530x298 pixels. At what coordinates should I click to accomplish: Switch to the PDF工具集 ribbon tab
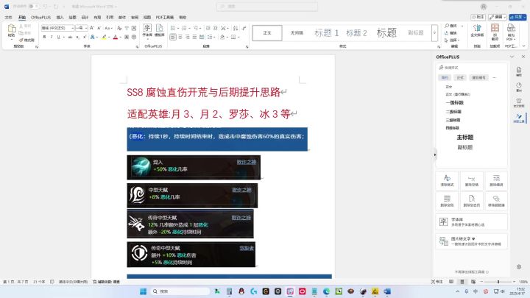pyautogui.click(x=165, y=17)
